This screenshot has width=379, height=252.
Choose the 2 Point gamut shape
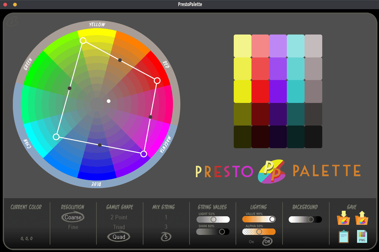pos(119,217)
